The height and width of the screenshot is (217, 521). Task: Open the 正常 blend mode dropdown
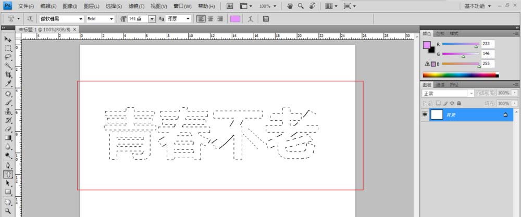click(471, 93)
